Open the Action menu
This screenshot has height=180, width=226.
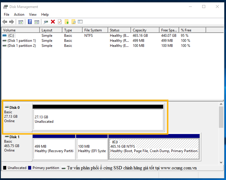coord(19,15)
